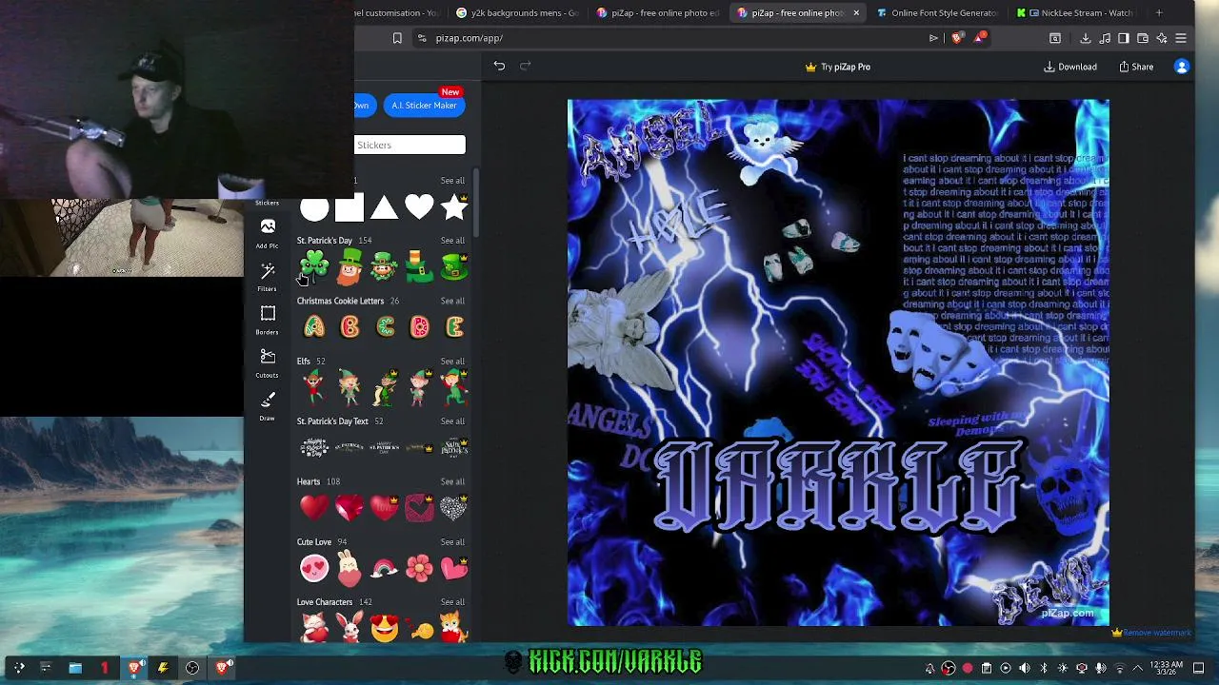The height and width of the screenshot is (685, 1219).
Task: Open the Add Pic tool
Action: 267,232
